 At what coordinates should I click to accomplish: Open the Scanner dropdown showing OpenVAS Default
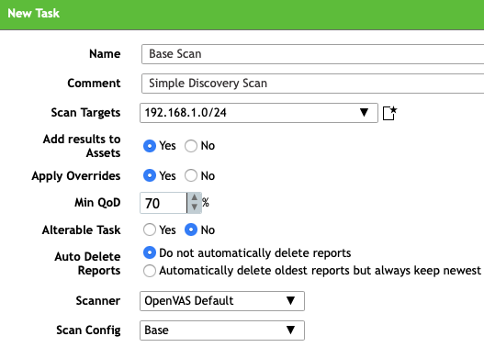(x=222, y=301)
